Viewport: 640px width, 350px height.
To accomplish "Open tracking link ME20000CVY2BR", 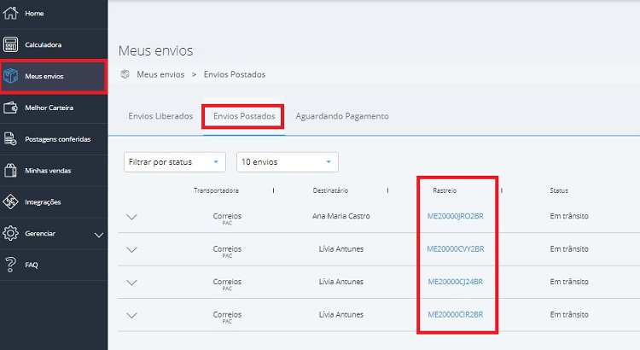I will (456, 248).
